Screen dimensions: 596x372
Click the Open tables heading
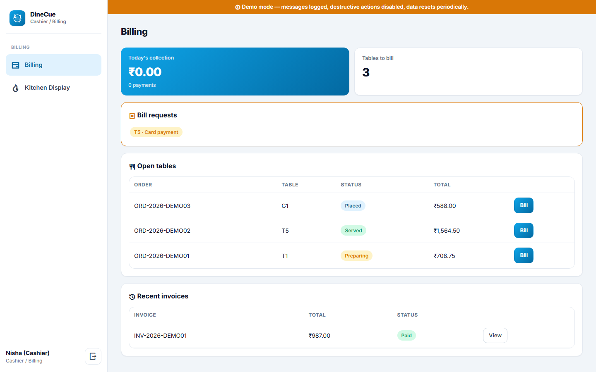click(156, 166)
